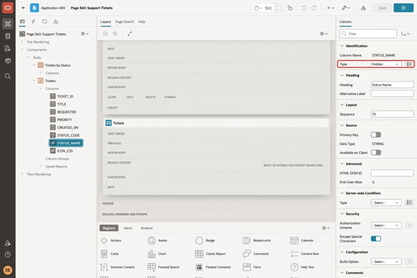
Task: Click the Redo arrow
Action: (x=314, y=8)
